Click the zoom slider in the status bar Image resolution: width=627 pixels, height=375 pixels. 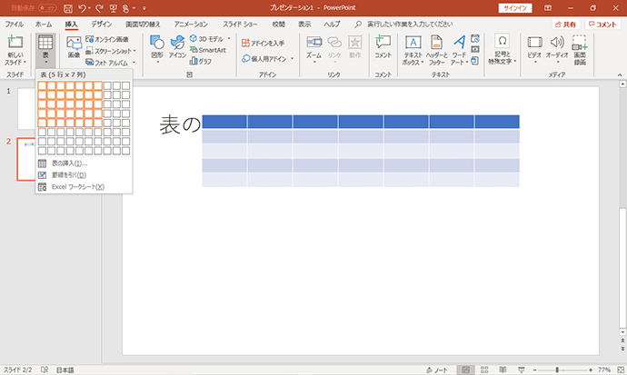pos(562,370)
